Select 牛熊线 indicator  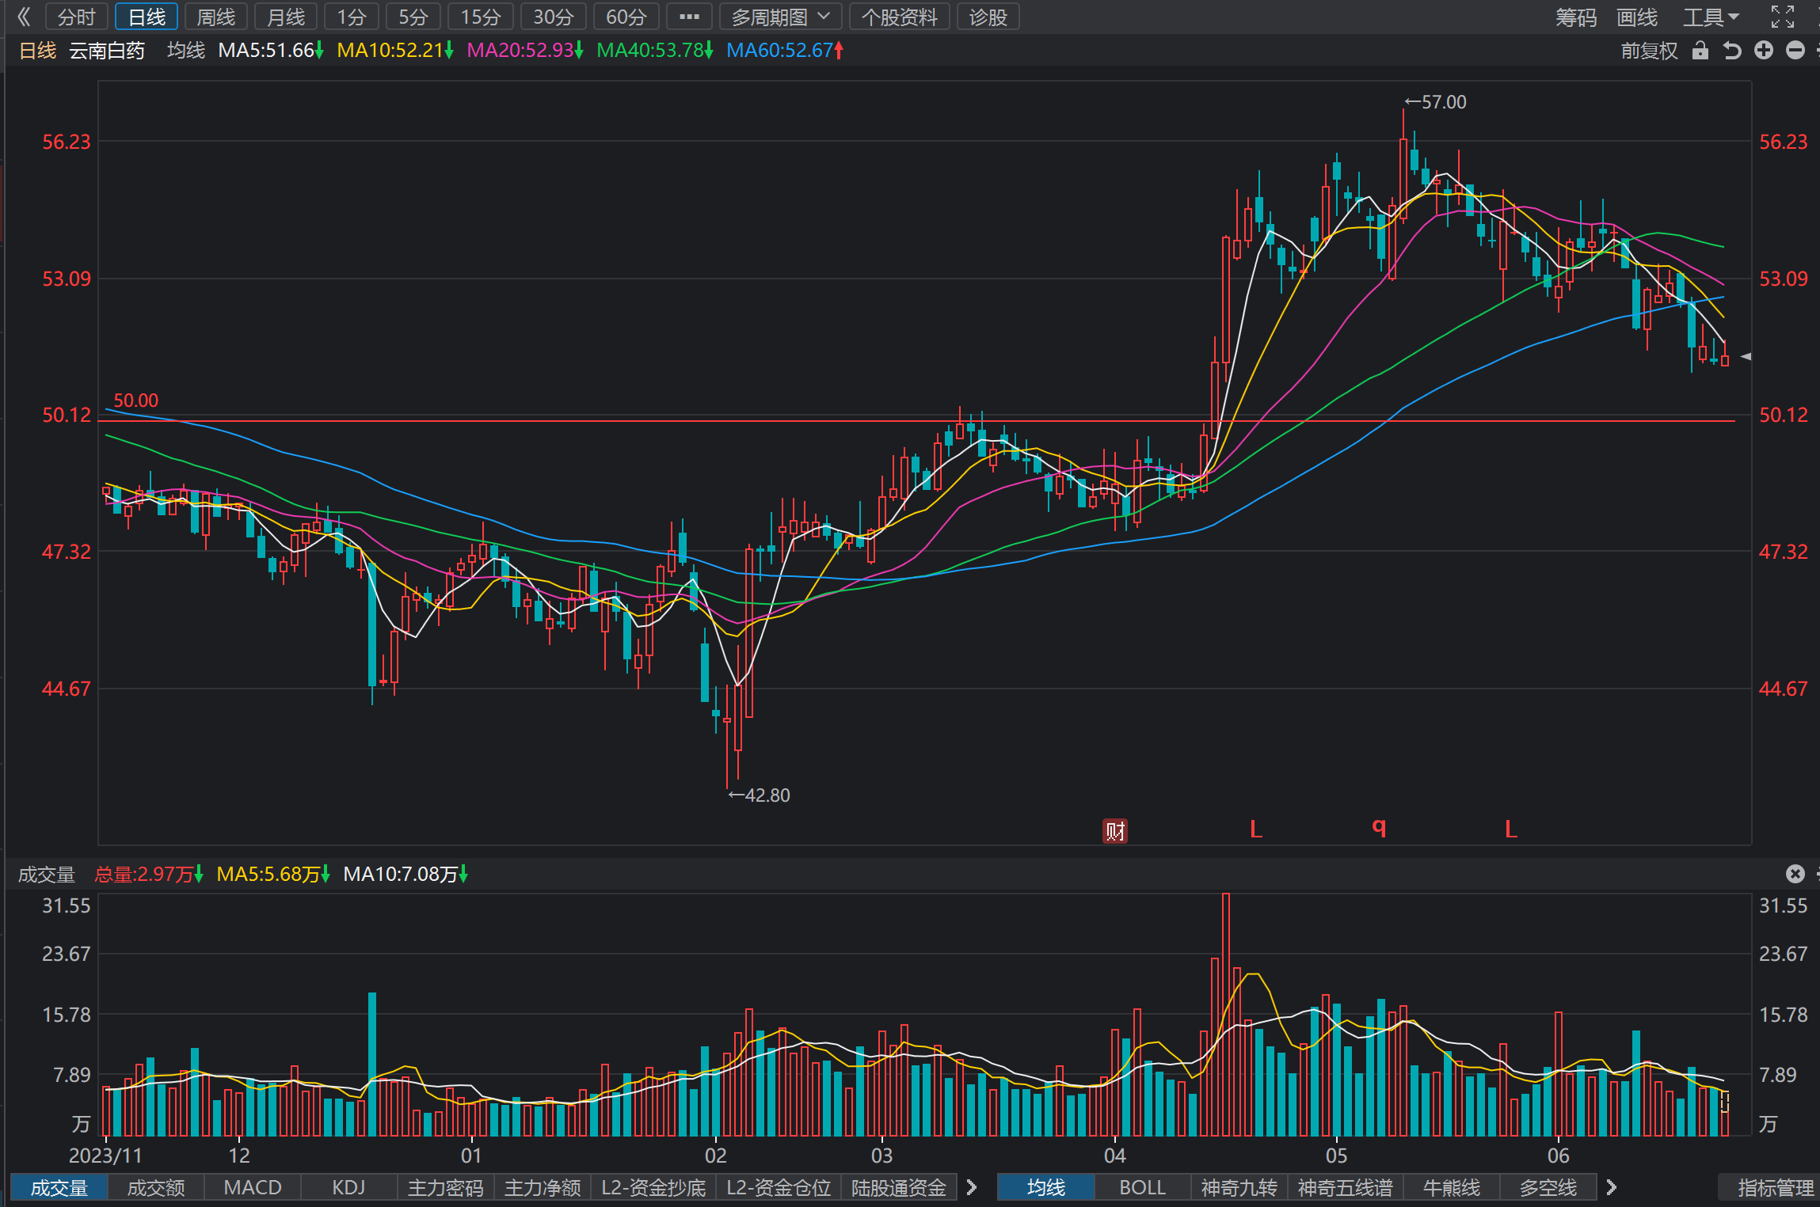(x=1451, y=1188)
